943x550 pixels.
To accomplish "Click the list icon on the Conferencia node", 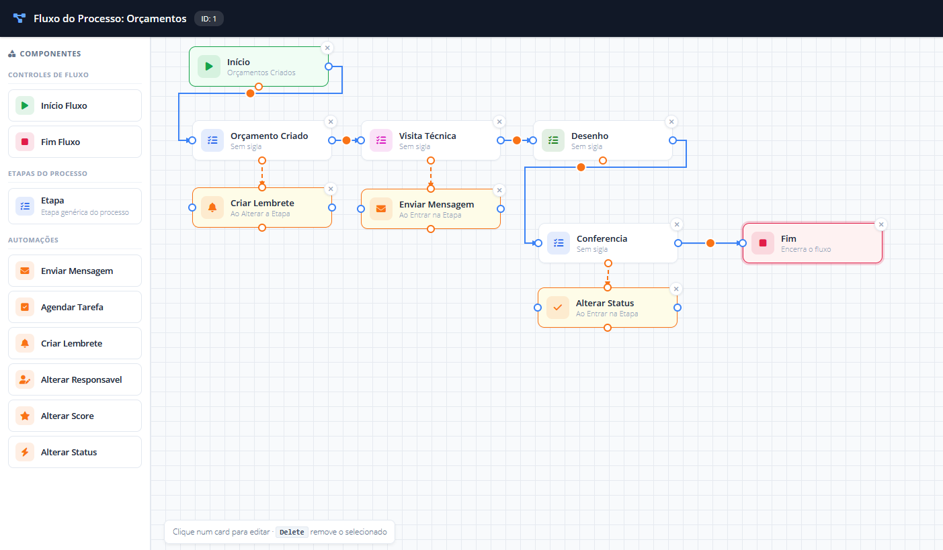I will (559, 243).
